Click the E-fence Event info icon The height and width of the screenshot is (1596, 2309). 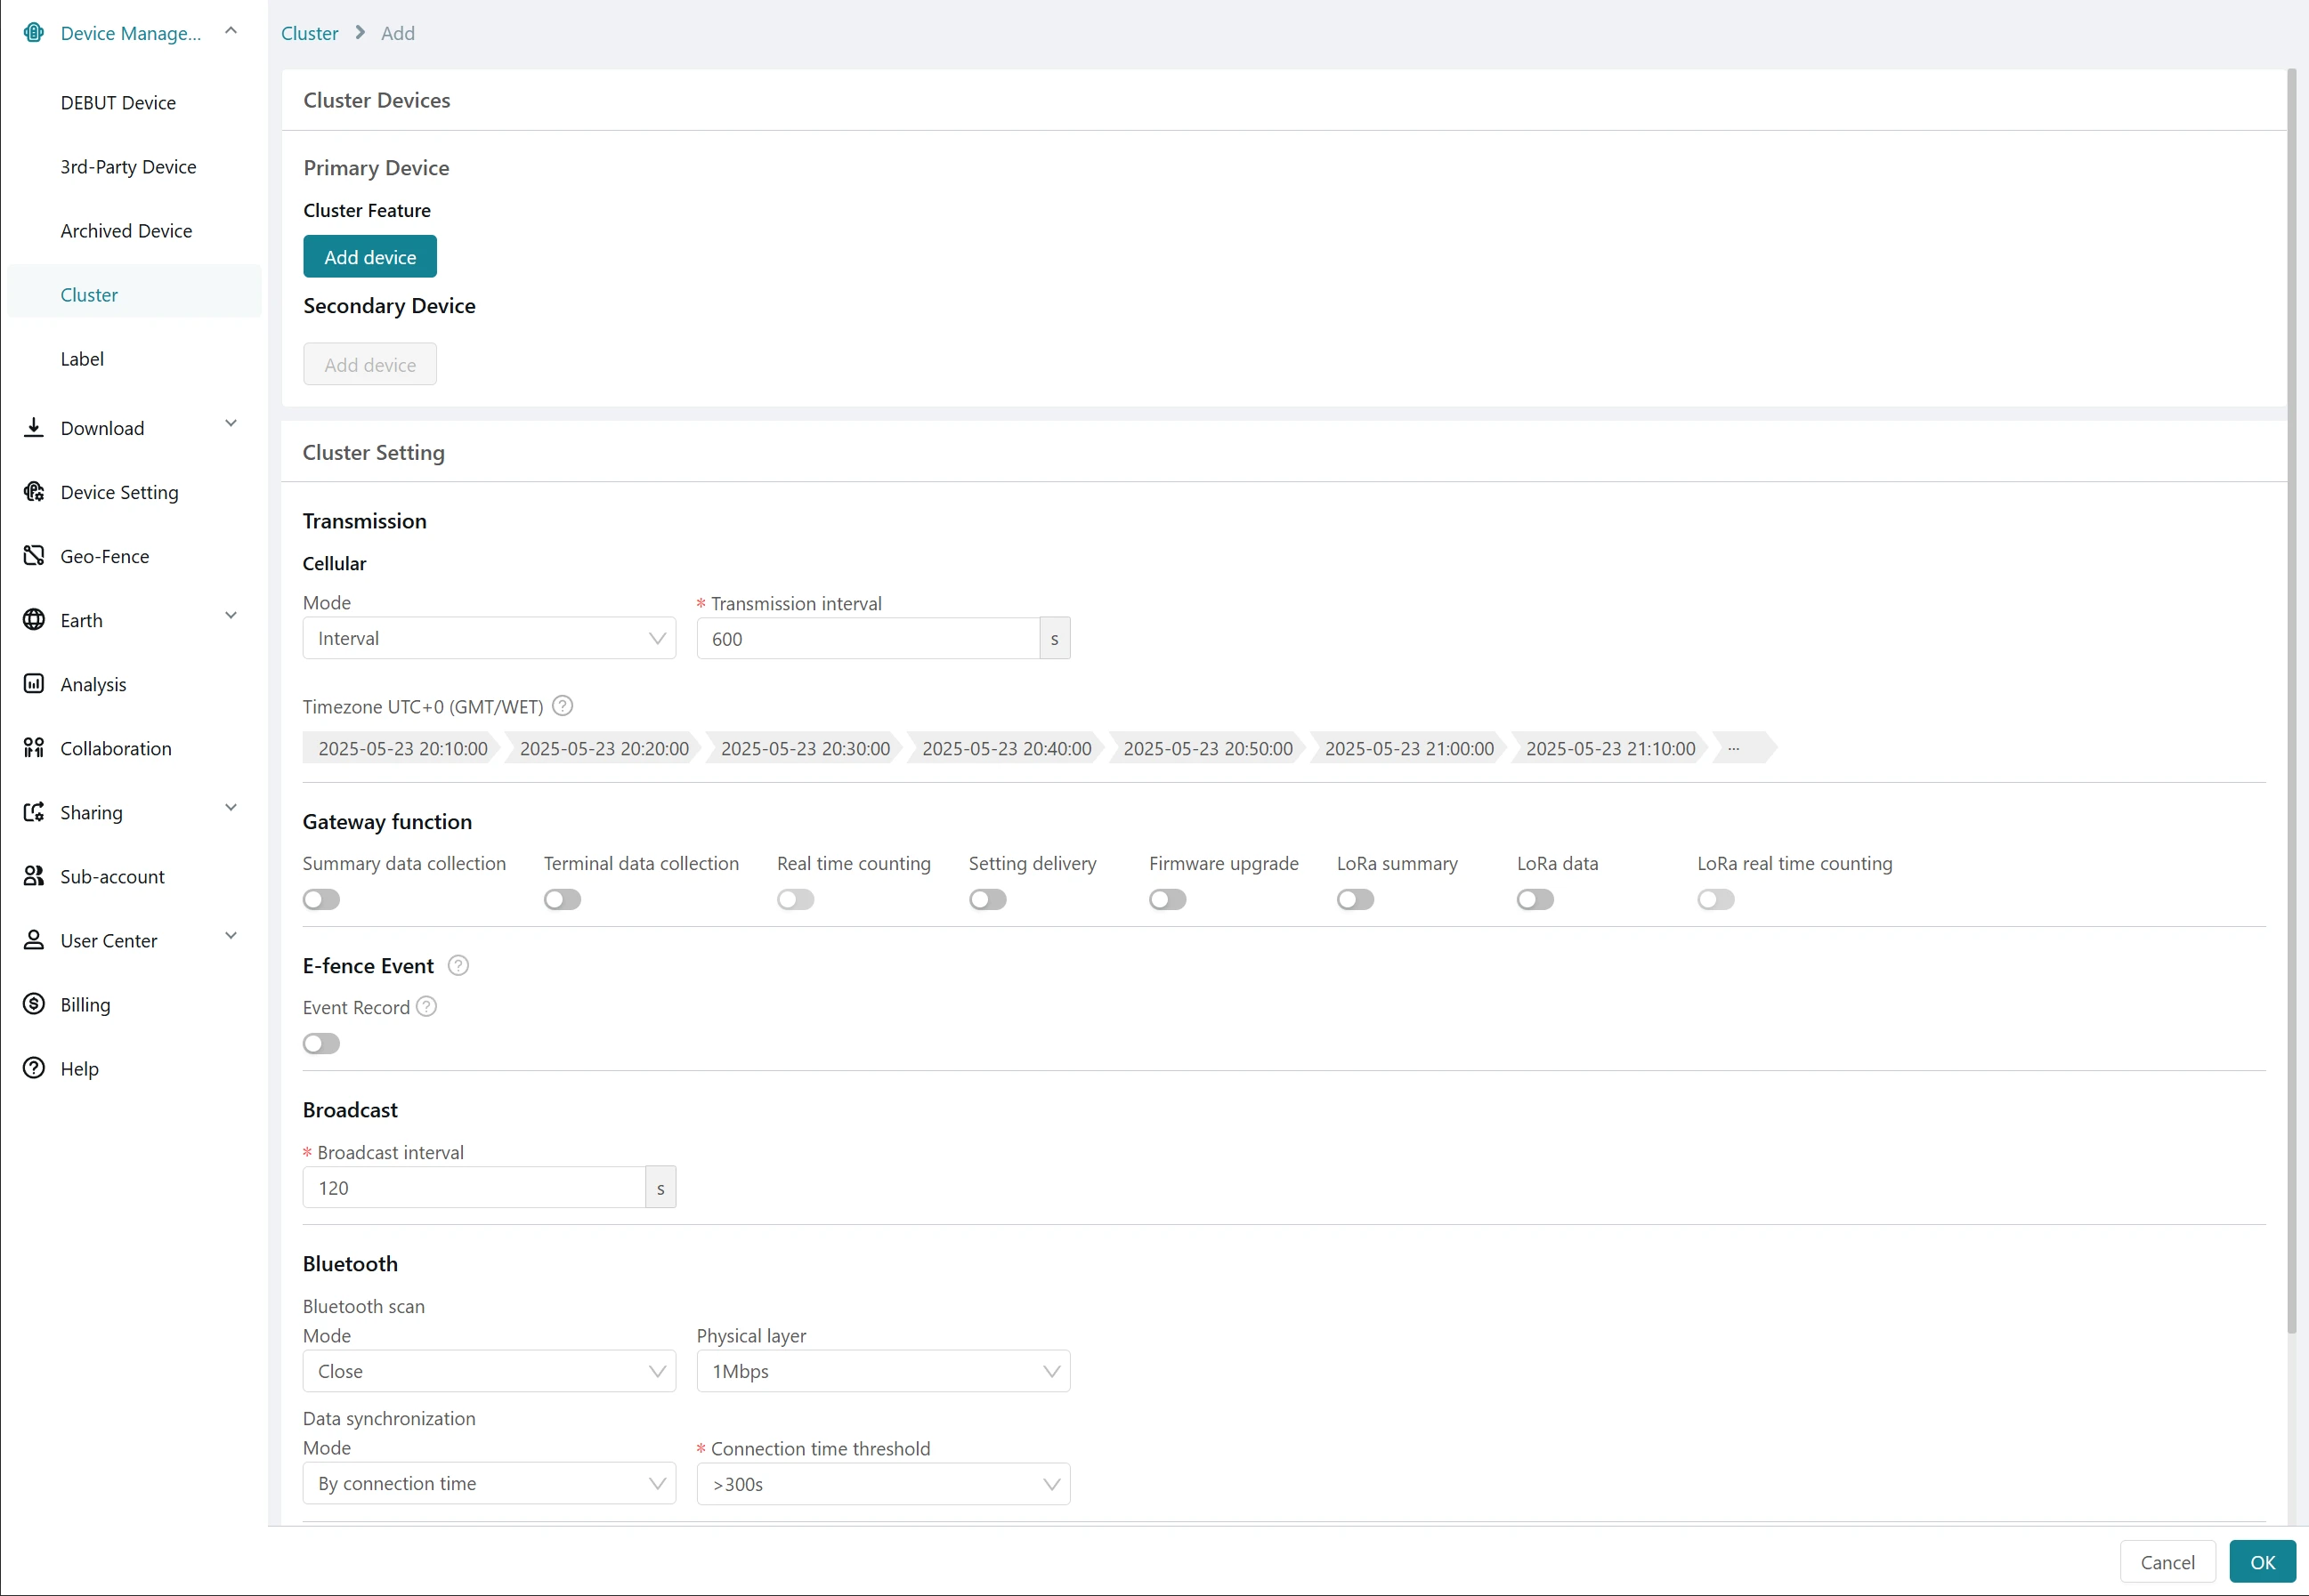(458, 965)
